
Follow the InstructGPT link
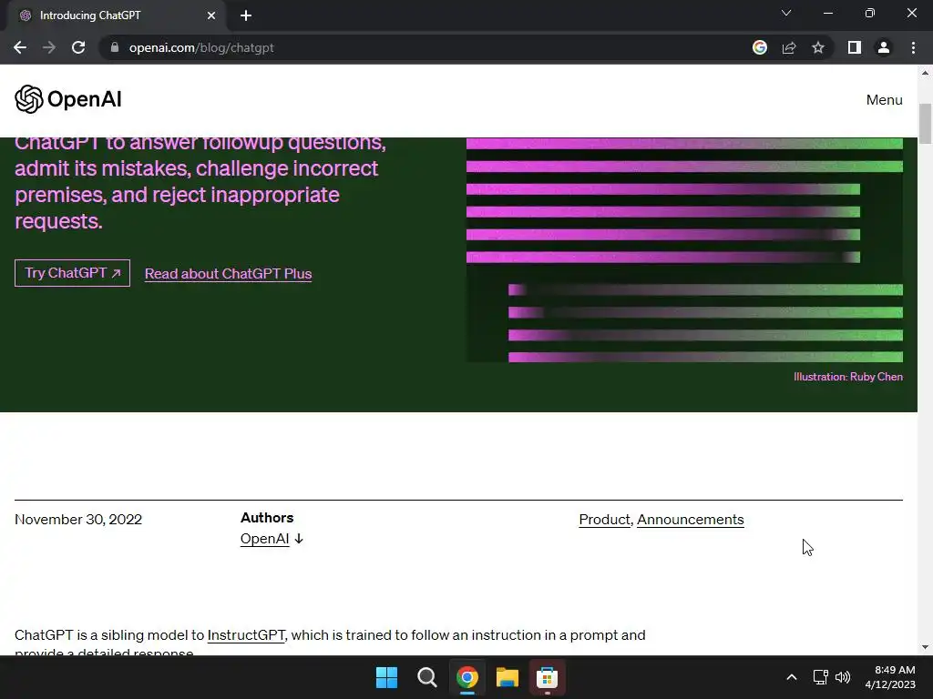click(x=246, y=634)
